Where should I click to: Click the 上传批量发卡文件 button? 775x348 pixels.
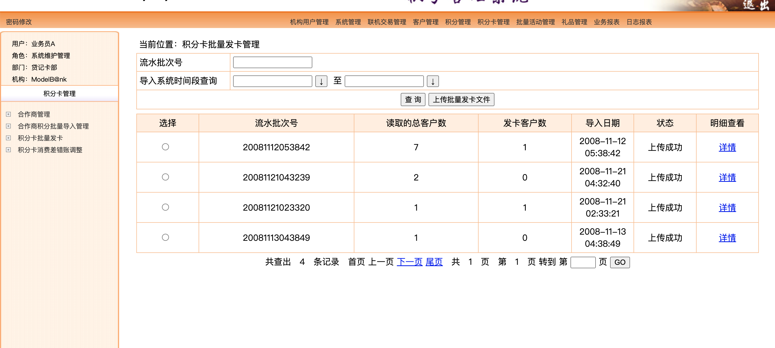tap(461, 100)
